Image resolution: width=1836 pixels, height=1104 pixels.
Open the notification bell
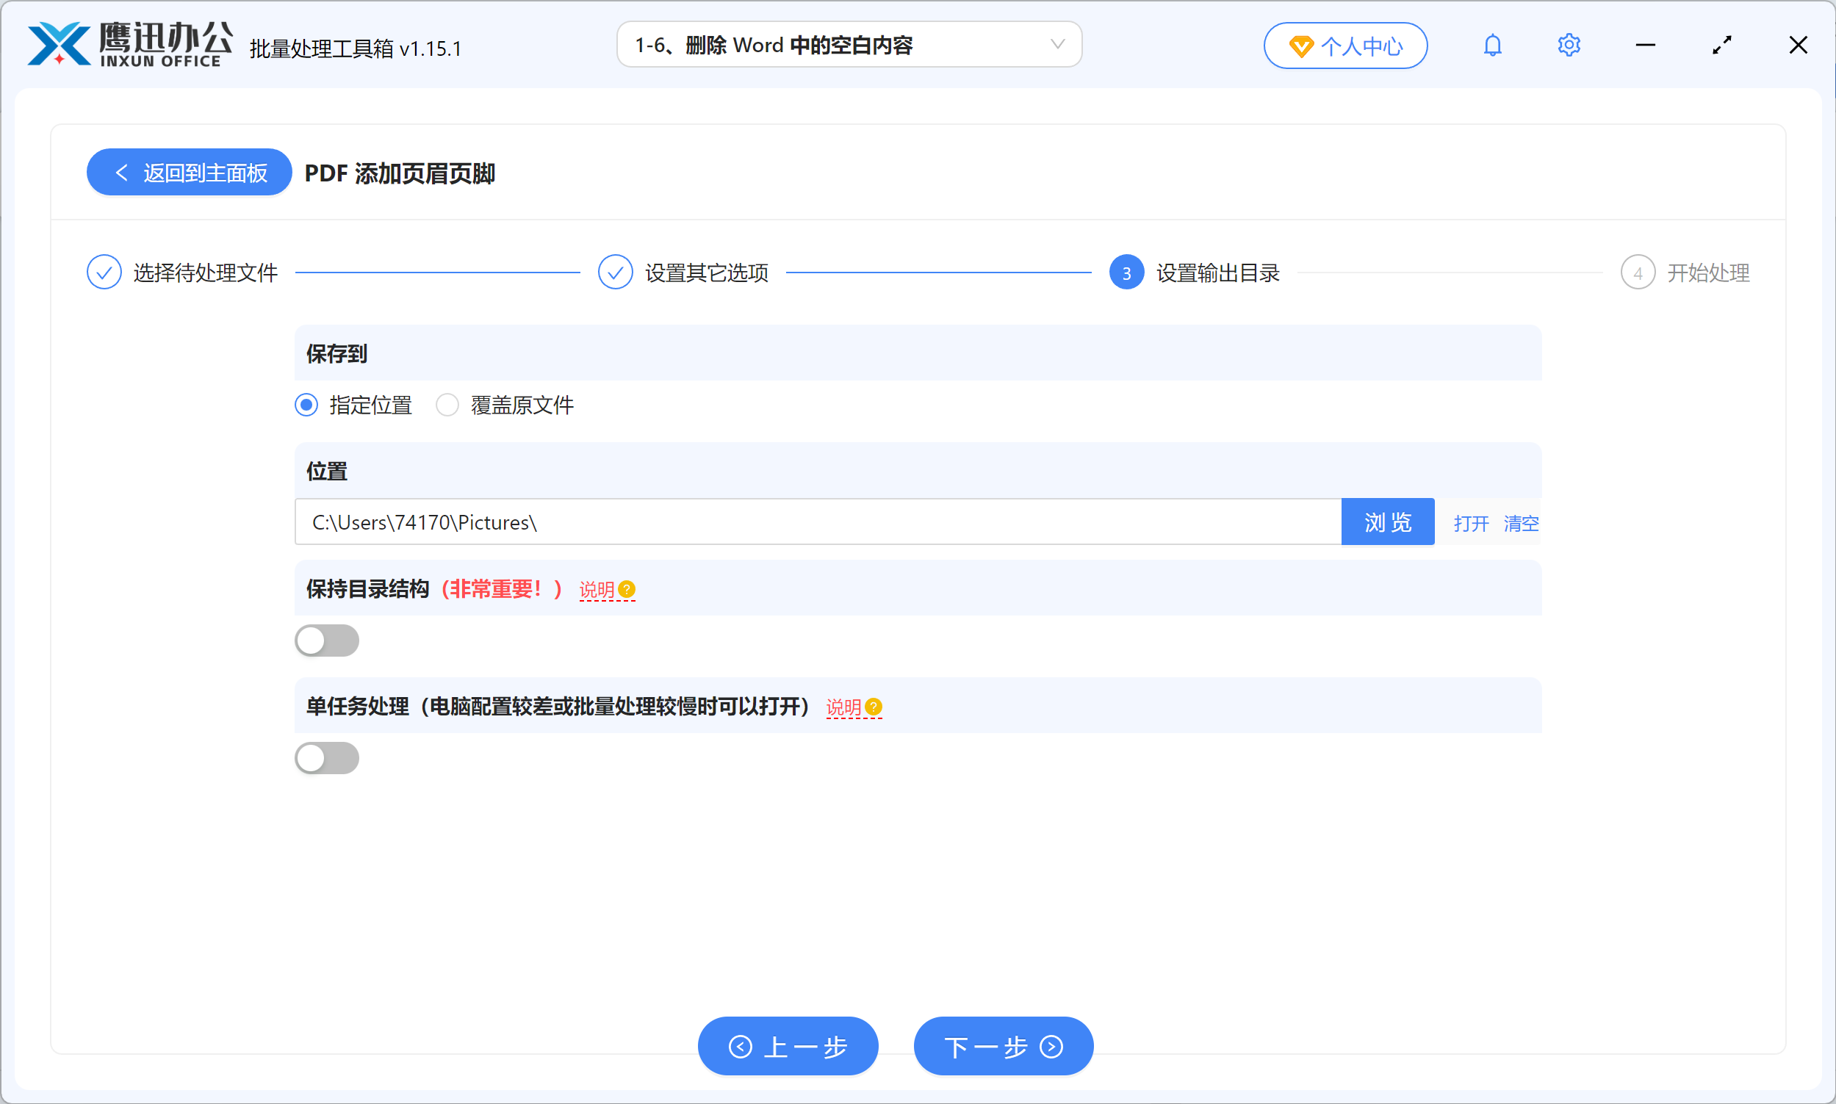[1492, 46]
